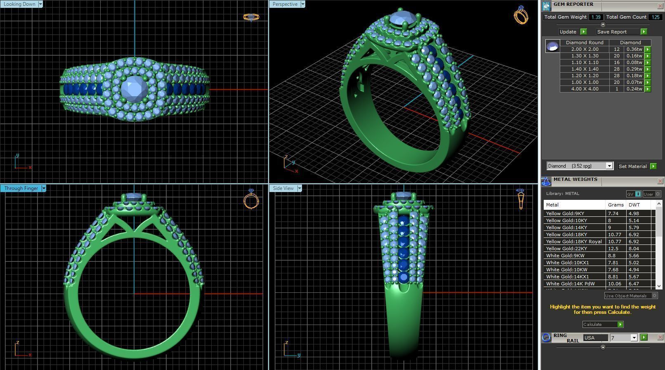
Task: Click the metal list scrollbar down arrow
Action: [658, 286]
